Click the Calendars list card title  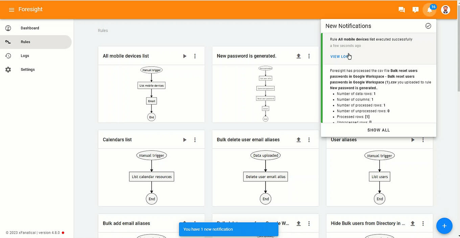click(x=117, y=140)
